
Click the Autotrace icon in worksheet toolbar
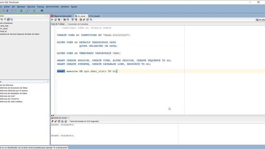click(x=65, y=19)
